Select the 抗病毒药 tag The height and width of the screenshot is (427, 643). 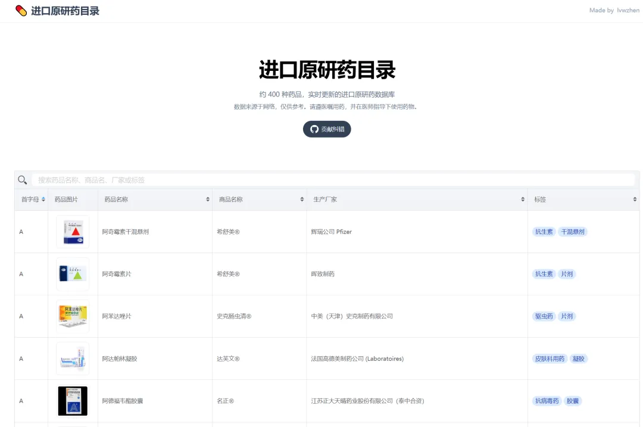pos(547,401)
